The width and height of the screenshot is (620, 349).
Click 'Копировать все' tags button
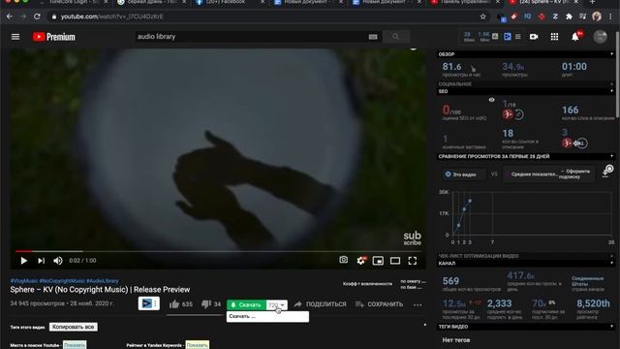click(74, 327)
